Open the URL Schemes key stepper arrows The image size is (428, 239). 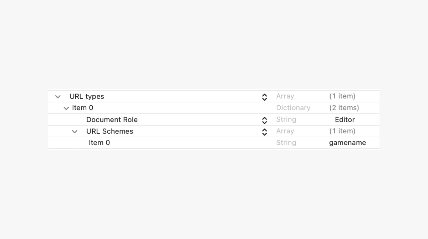[264, 132]
